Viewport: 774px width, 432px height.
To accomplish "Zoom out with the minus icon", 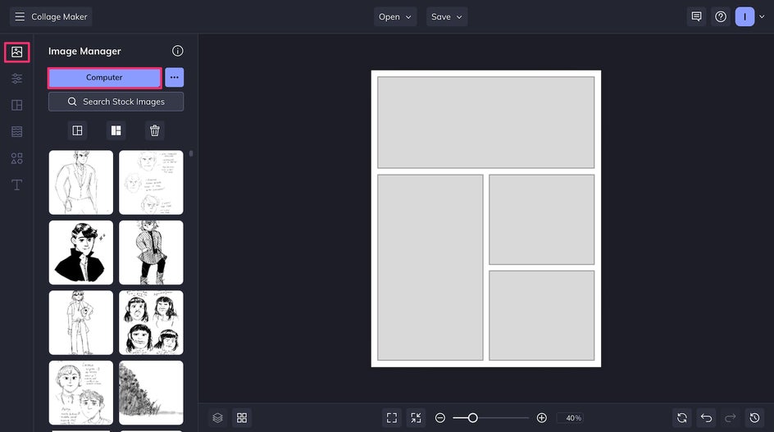I will pos(440,418).
